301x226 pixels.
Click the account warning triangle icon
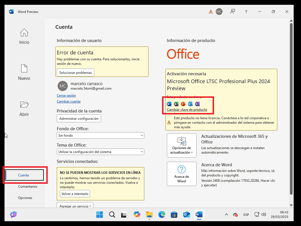[x=211, y=12]
